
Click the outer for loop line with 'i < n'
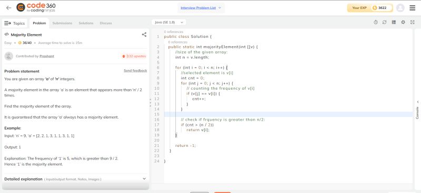click(202, 68)
